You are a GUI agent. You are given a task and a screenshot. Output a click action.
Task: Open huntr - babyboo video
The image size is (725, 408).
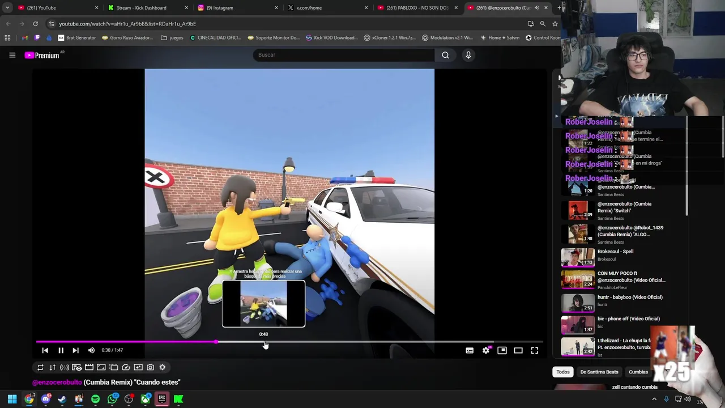coord(613,303)
